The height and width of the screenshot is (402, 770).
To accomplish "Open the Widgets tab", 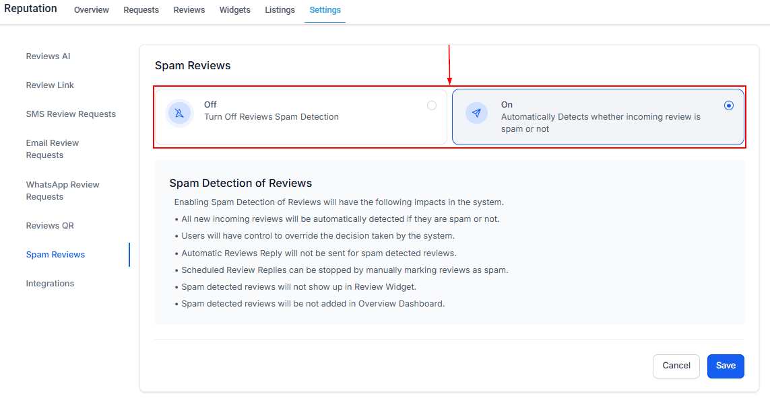I will tap(235, 10).
